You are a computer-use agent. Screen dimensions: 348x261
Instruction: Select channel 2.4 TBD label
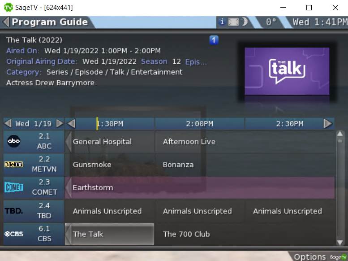(x=44, y=211)
